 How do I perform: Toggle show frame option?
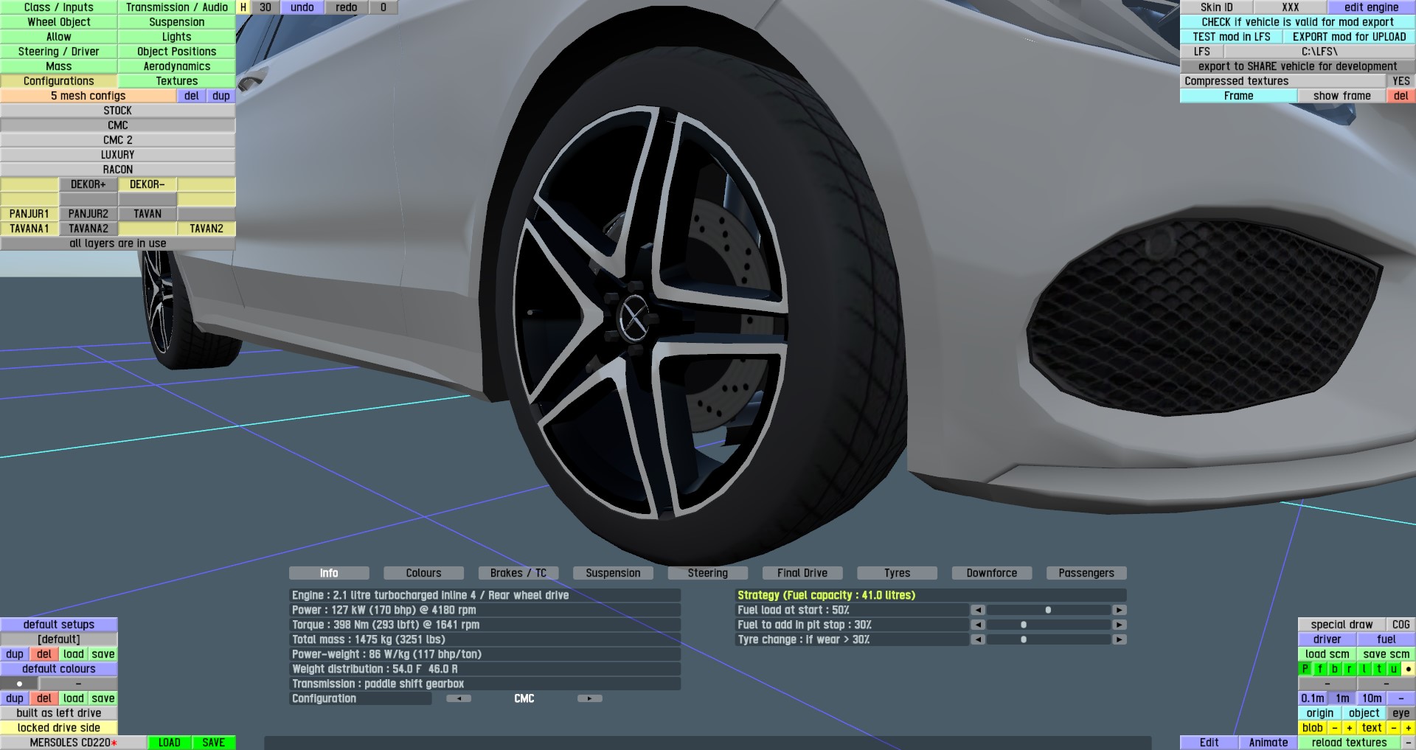[x=1342, y=96]
